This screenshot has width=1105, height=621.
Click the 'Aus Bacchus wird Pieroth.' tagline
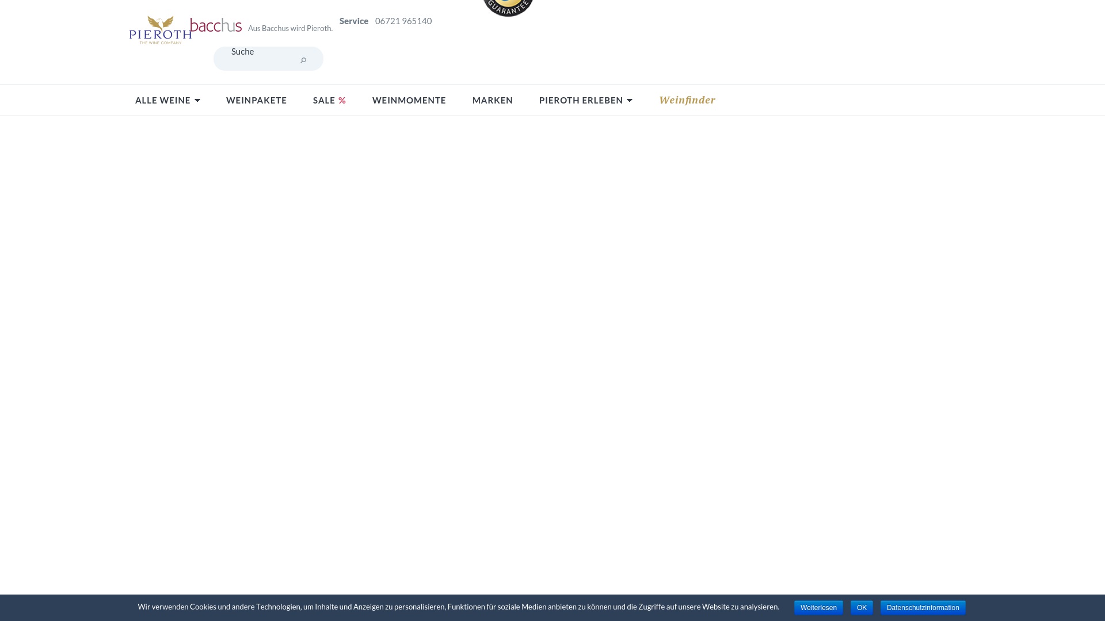290,29
